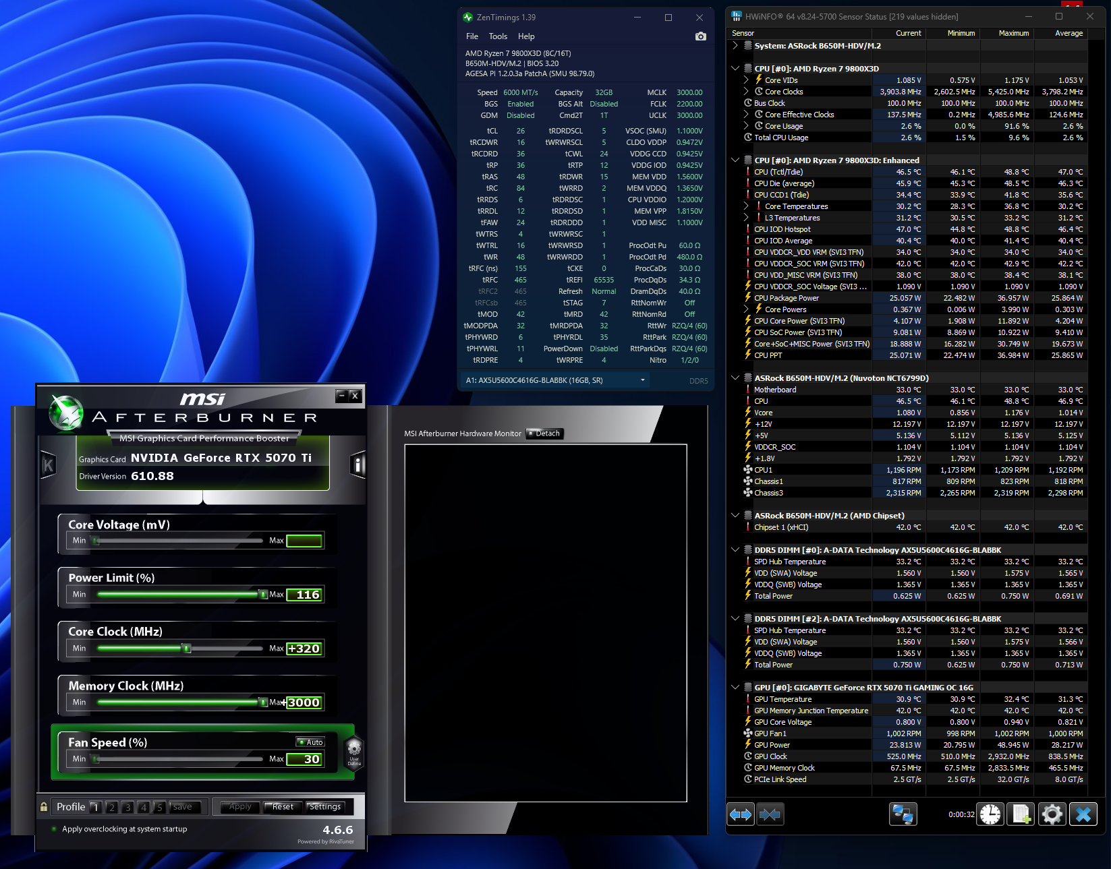Click the Average column header
Image resolution: width=1111 pixels, height=869 pixels.
[1060, 33]
